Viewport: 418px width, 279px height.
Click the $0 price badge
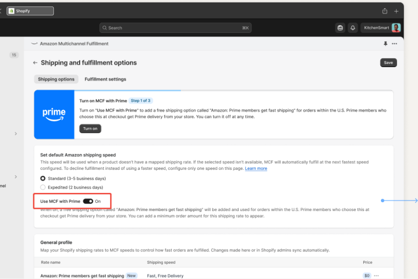click(x=367, y=276)
